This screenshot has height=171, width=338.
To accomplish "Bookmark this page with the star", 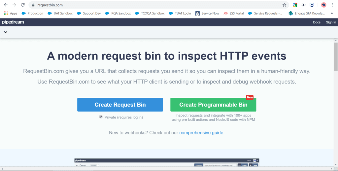I will coord(284,5).
